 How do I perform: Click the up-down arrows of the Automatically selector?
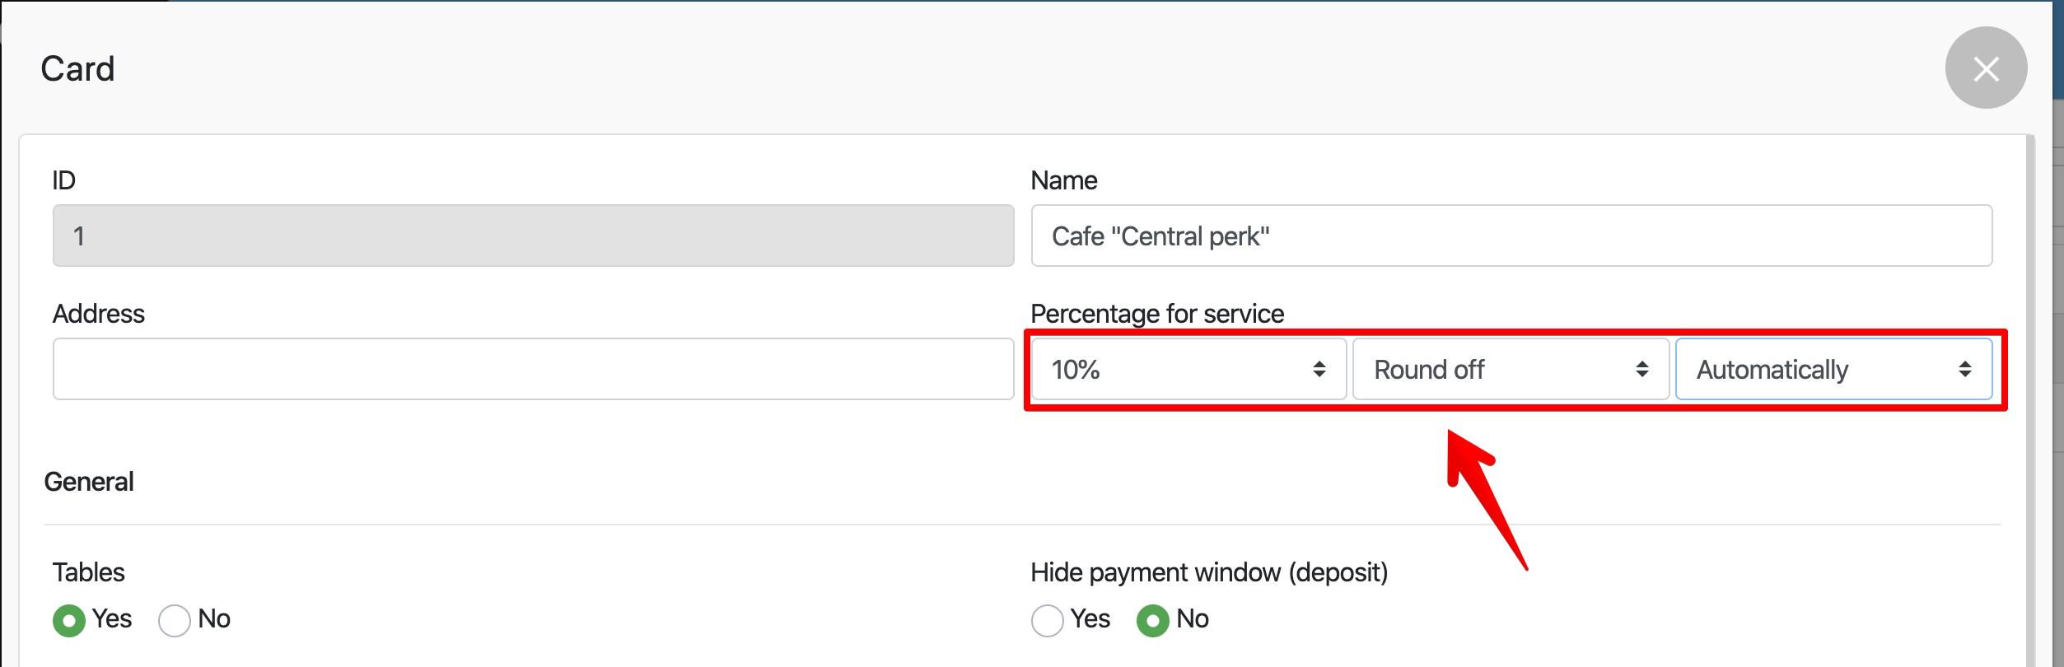click(x=1964, y=369)
